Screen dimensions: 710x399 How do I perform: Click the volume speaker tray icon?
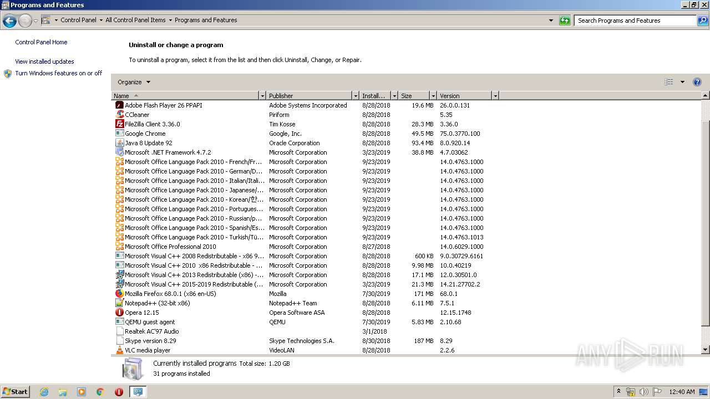tap(643, 392)
